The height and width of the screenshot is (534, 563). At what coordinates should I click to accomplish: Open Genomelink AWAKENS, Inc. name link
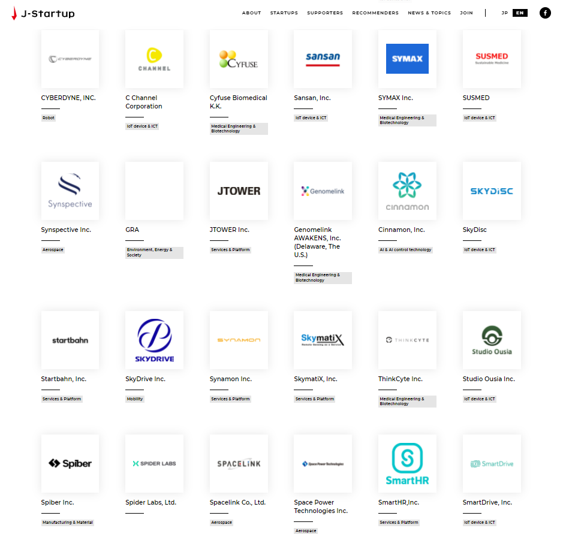click(x=317, y=242)
